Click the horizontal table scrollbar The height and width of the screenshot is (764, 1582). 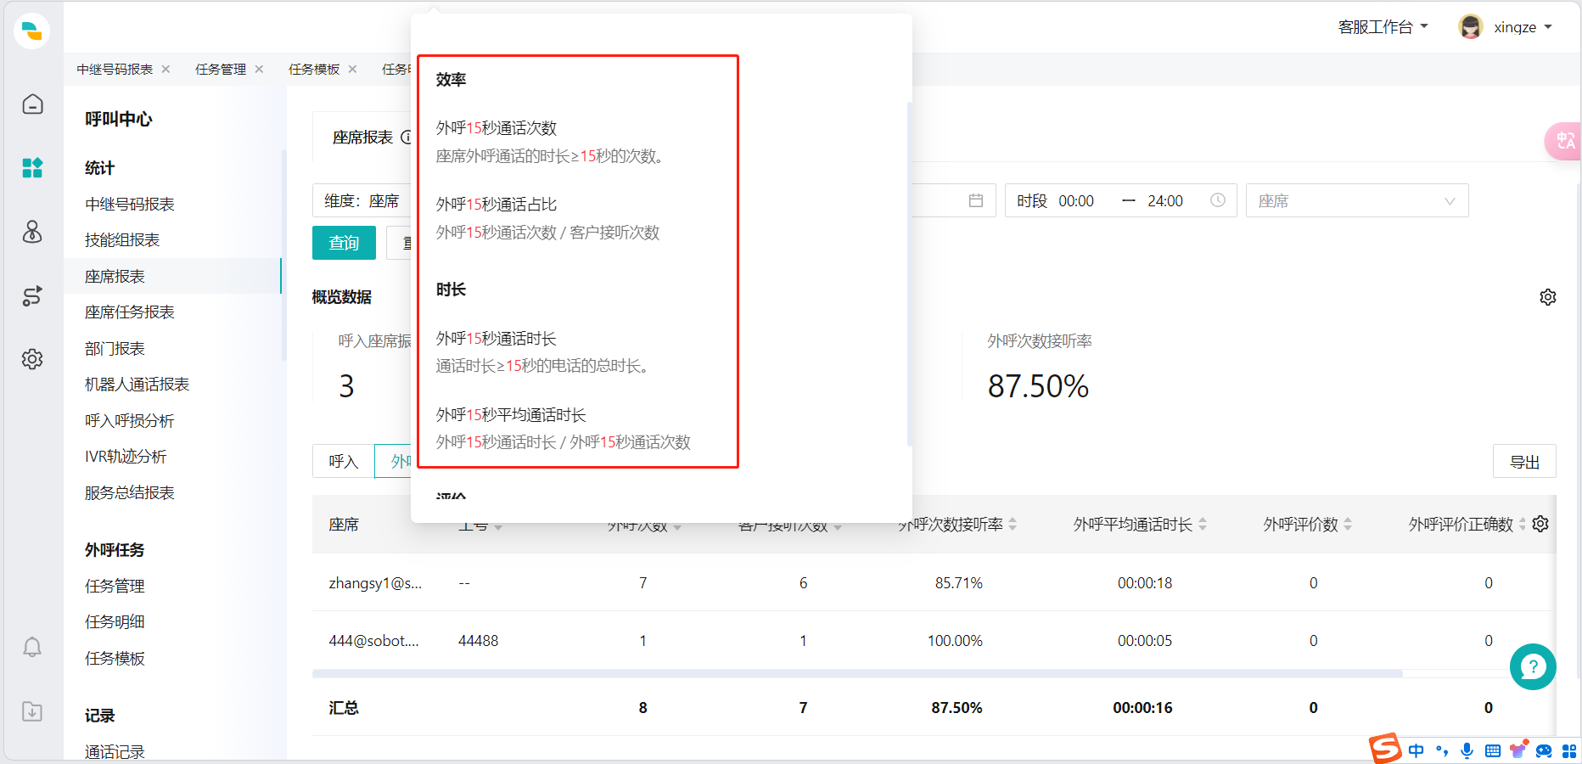pos(857,673)
